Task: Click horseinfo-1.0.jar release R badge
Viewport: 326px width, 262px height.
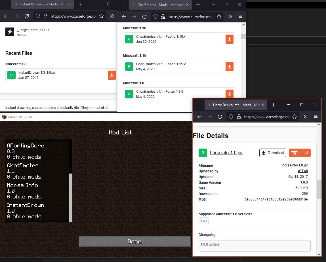Action: click(203, 153)
